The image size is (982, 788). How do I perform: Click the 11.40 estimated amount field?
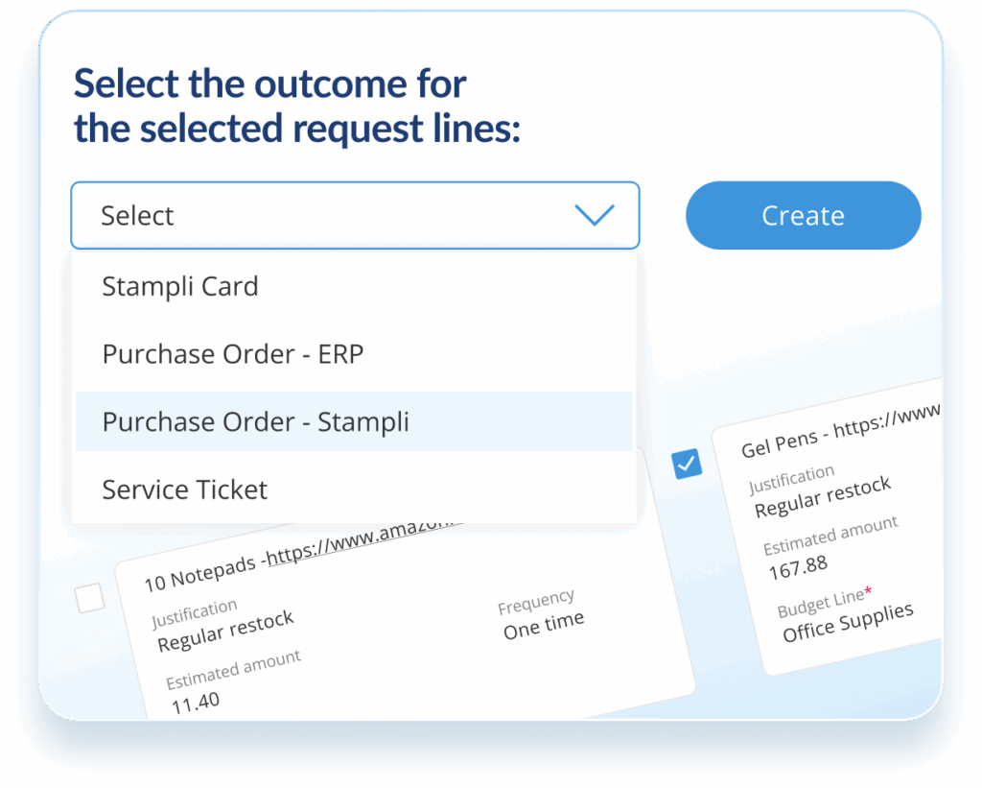(x=196, y=703)
